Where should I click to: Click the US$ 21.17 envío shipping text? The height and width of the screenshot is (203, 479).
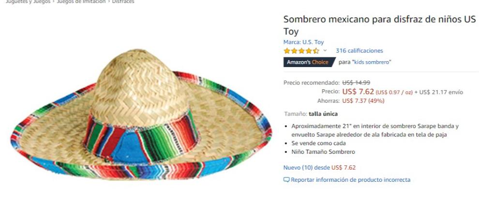pyautogui.click(x=441, y=92)
